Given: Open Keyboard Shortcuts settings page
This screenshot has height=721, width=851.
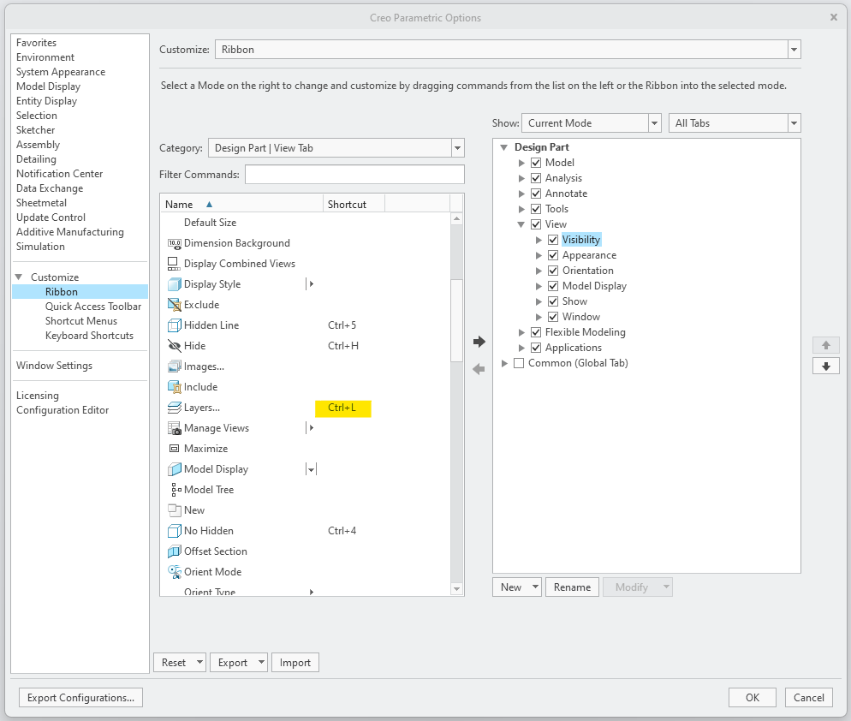Looking at the screenshot, I should [x=89, y=336].
